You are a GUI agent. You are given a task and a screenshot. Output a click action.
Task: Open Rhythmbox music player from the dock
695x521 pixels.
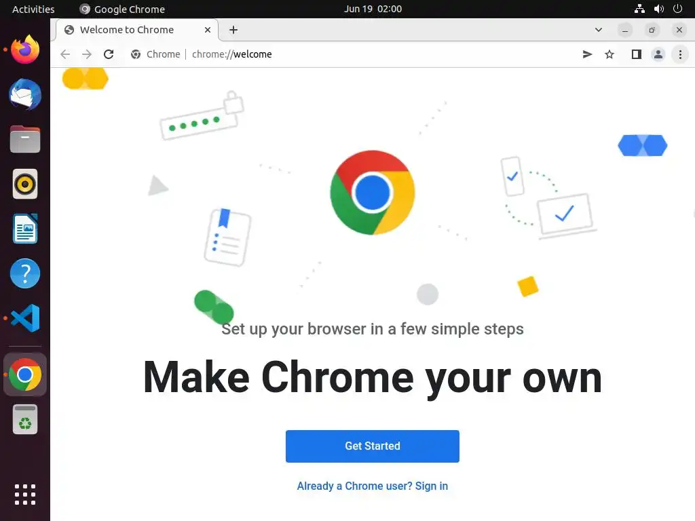pos(25,184)
